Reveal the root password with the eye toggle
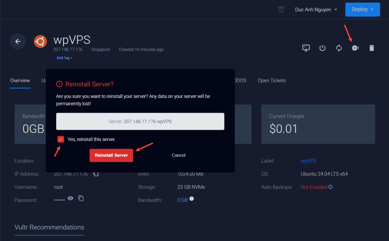The image size is (389, 241). (71, 198)
